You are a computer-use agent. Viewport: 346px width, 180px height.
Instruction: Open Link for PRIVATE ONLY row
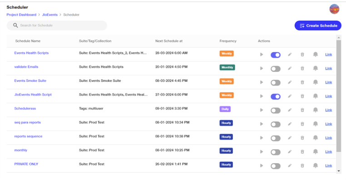[x=329, y=165]
